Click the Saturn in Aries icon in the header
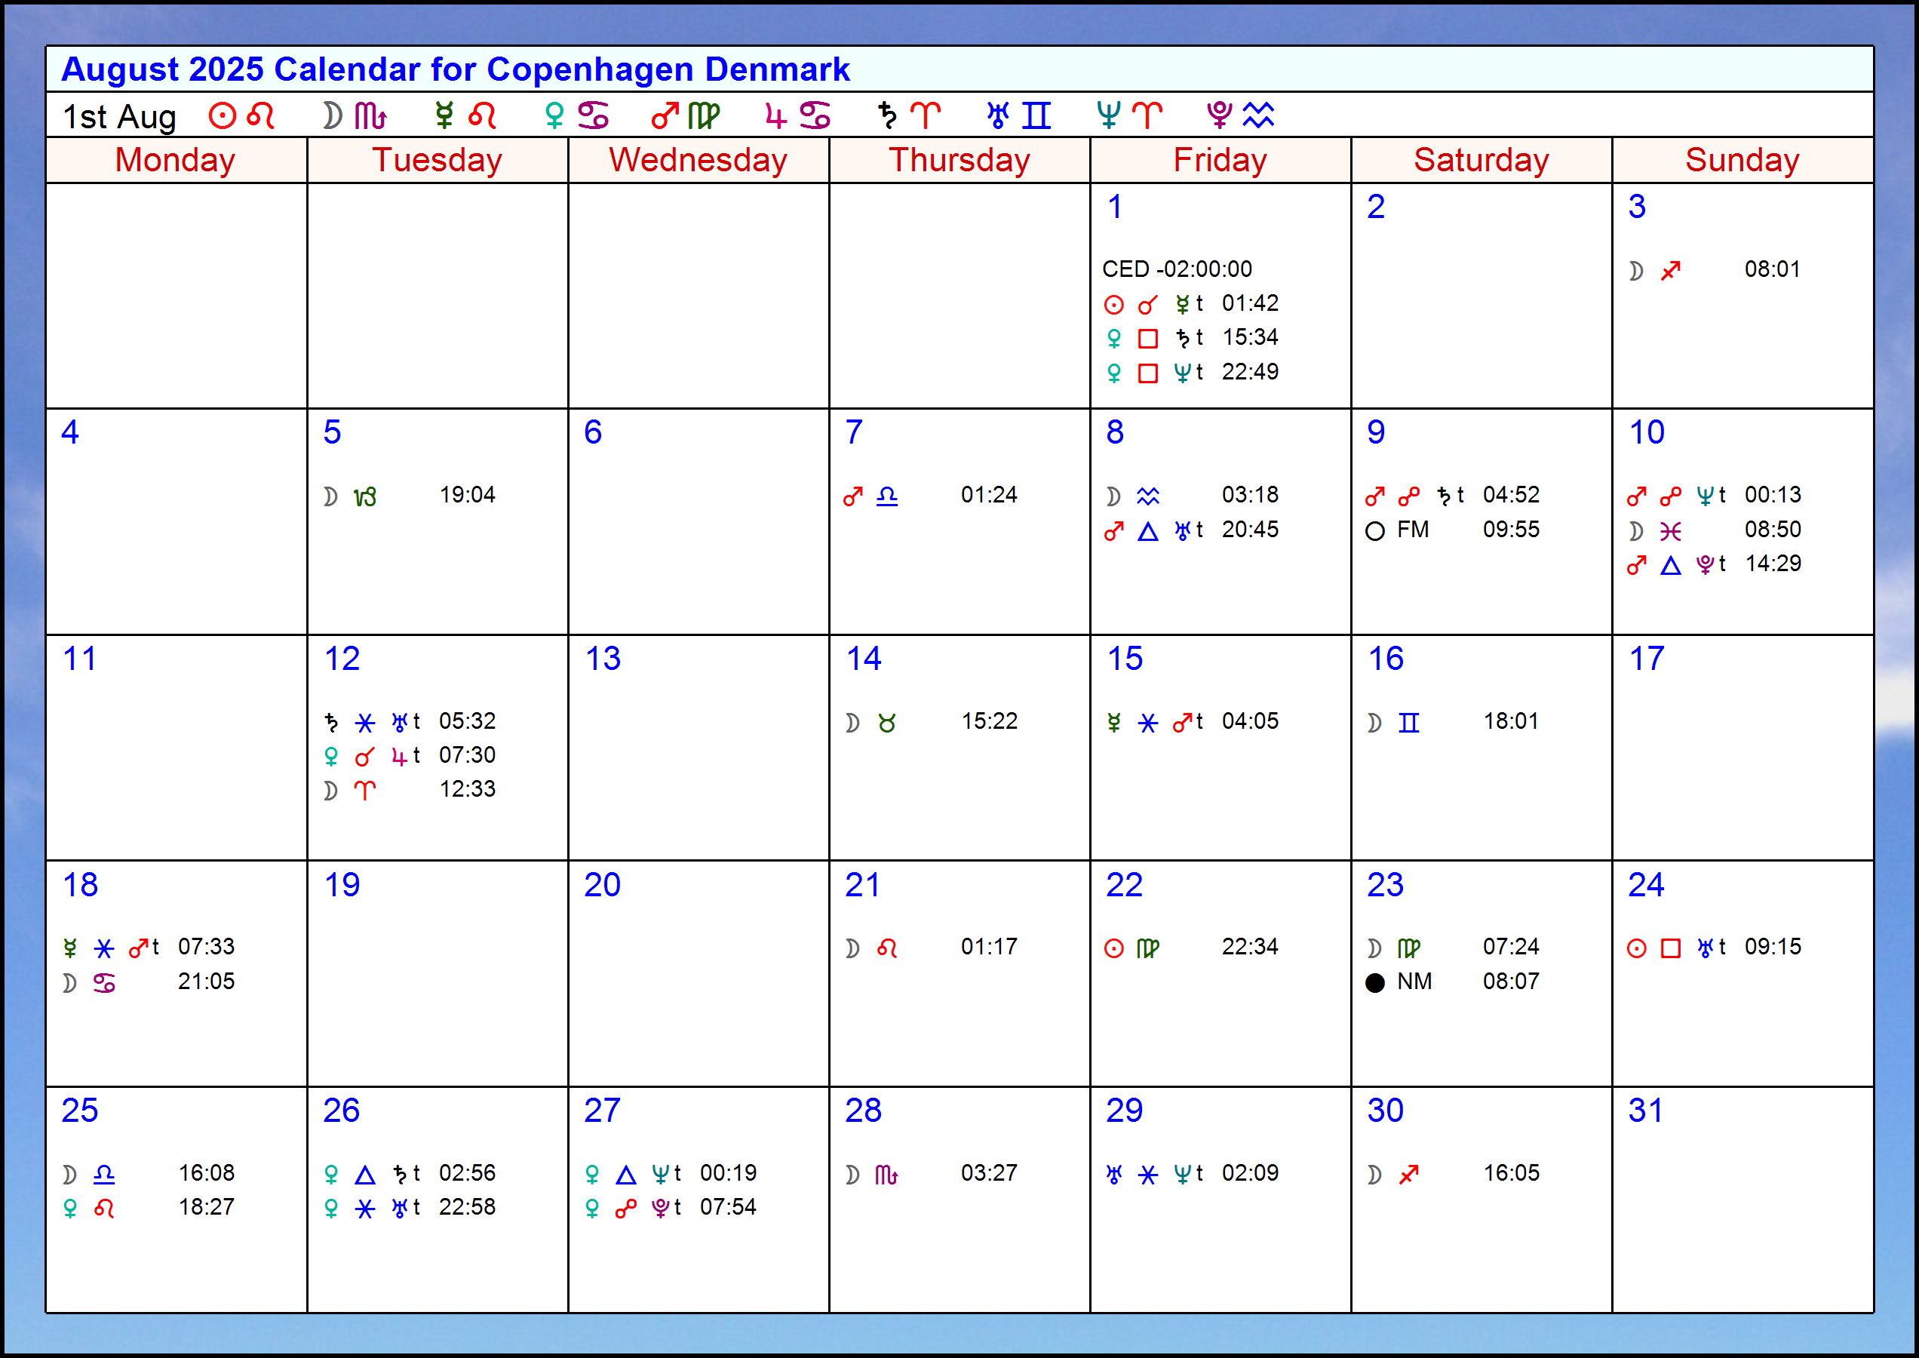1919x1358 pixels. (x=906, y=115)
